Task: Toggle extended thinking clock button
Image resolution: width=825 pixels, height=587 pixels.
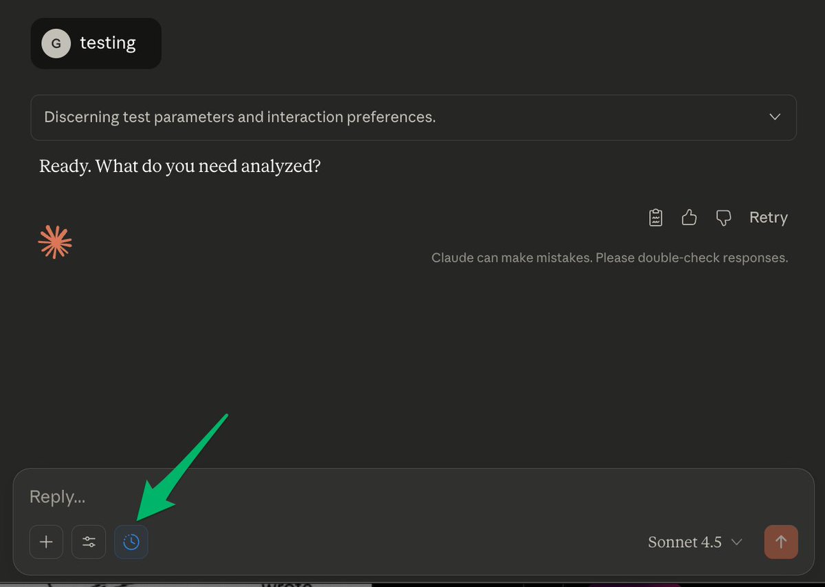Action: (x=131, y=542)
